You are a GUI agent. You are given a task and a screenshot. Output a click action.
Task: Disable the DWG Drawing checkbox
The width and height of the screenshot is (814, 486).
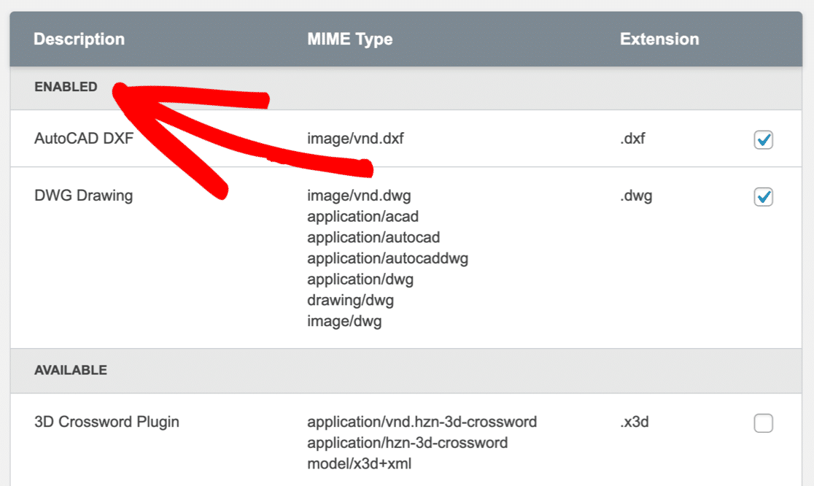pyautogui.click(x=763, y=197)
